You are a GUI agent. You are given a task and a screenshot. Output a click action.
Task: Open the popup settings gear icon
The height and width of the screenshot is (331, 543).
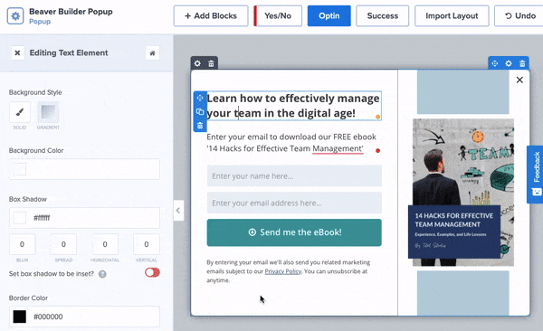click(15, 16)
